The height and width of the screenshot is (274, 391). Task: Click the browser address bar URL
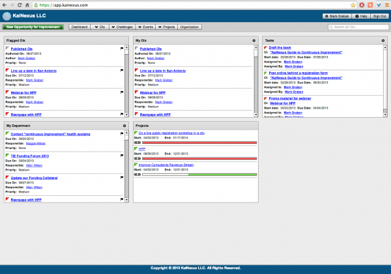tap(64, 5)
